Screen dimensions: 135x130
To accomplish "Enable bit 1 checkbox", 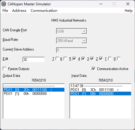I will [110, 58].
